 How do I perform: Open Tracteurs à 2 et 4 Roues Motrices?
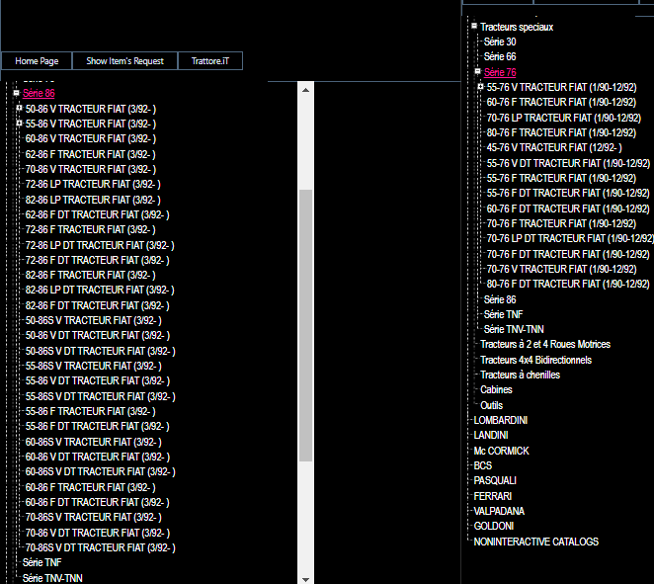point(545,344)
